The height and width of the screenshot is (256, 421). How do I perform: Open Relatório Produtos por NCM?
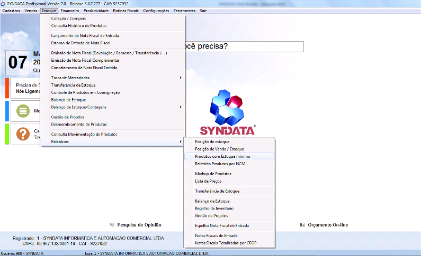click(229, 164)
